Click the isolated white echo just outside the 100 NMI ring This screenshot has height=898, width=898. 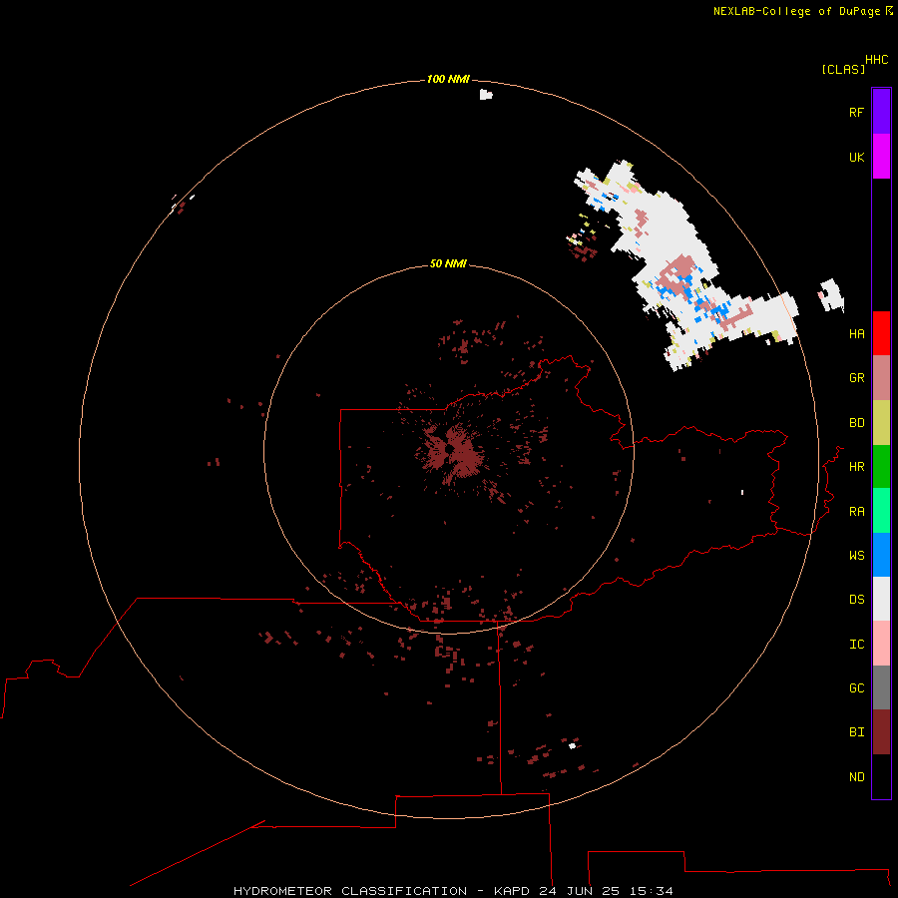point(832,295)
